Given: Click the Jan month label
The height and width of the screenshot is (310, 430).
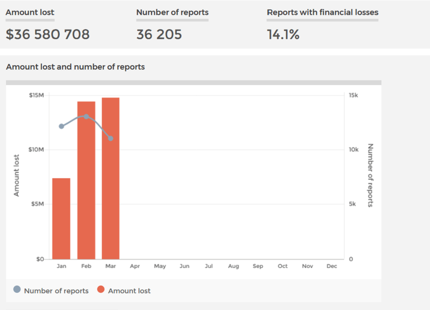Looking at the screenshot, I should [61, 266].
